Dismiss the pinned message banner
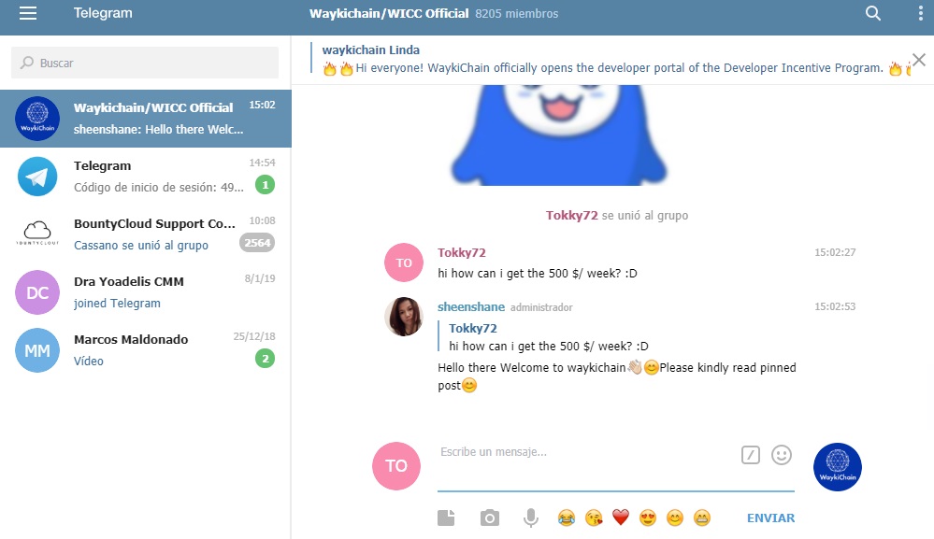This screenshot has height=539, width=934. click(919, 60)
